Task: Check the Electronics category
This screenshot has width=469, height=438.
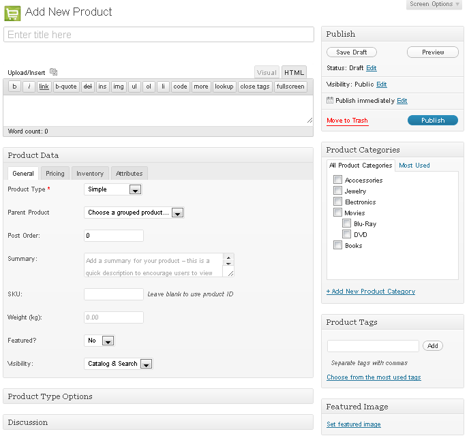Action: 337,202
